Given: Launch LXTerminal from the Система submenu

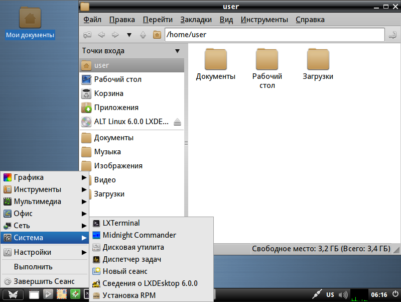Looking at the screenshot, I should 152,223.
